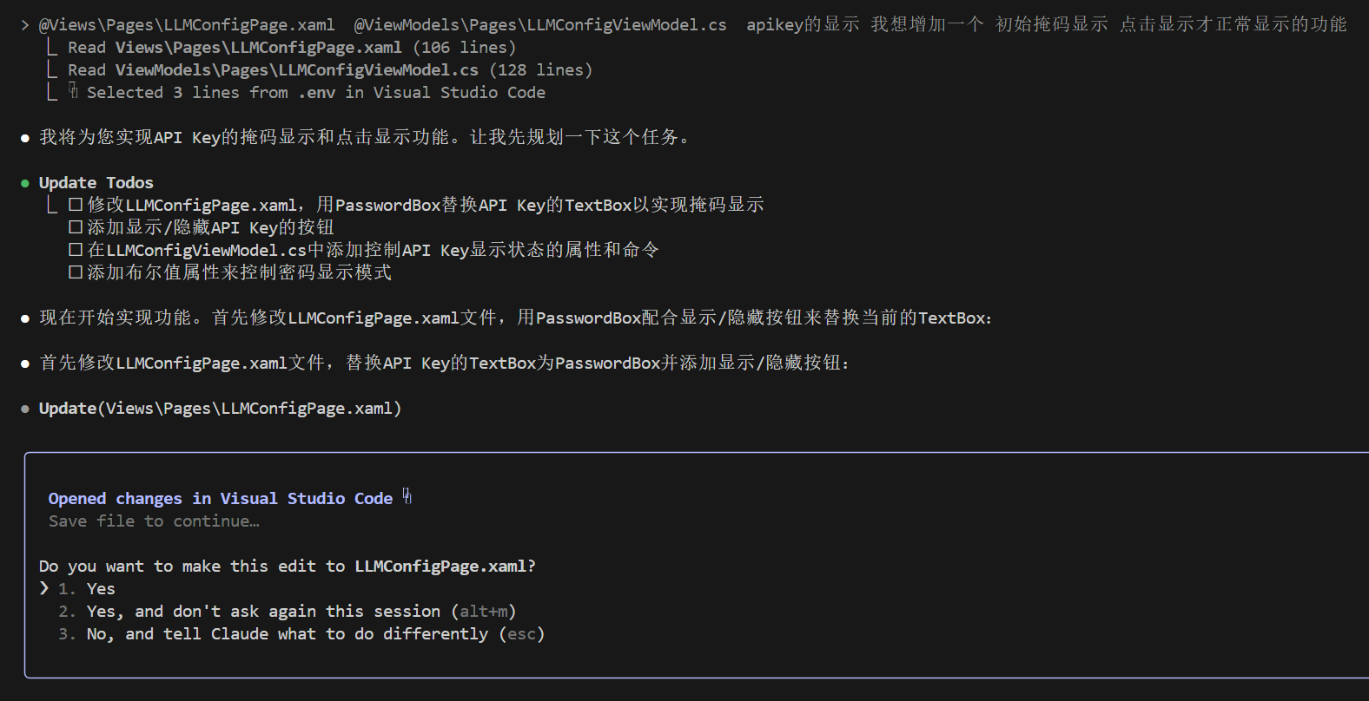Click the ">" prompt symbol at the top
This screenshot has height=701, width=1369.
(x=25, y=25)
